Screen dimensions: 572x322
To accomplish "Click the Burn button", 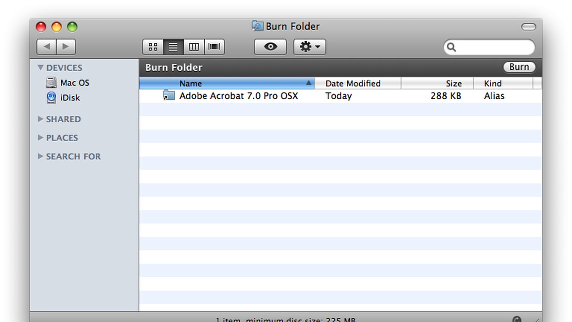I will [x=519, y=67].
